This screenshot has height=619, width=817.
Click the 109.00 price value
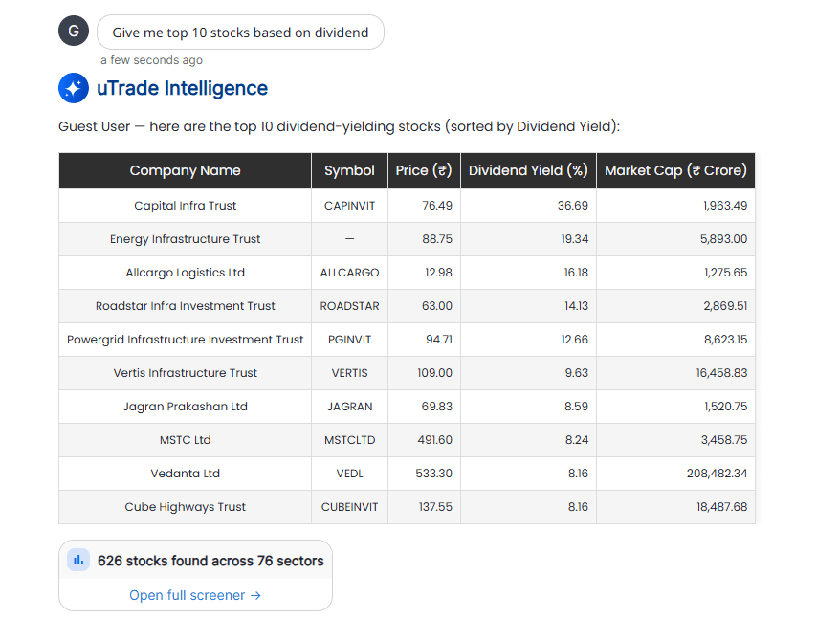434,372
